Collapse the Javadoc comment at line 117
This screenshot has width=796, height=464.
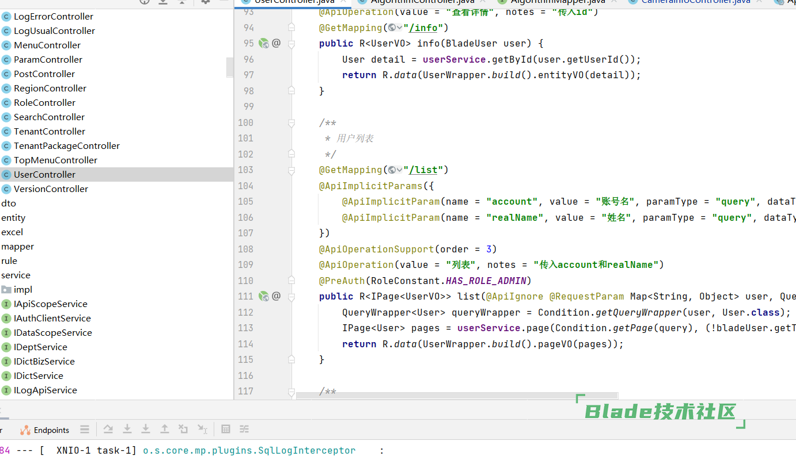tap(291, 392)
